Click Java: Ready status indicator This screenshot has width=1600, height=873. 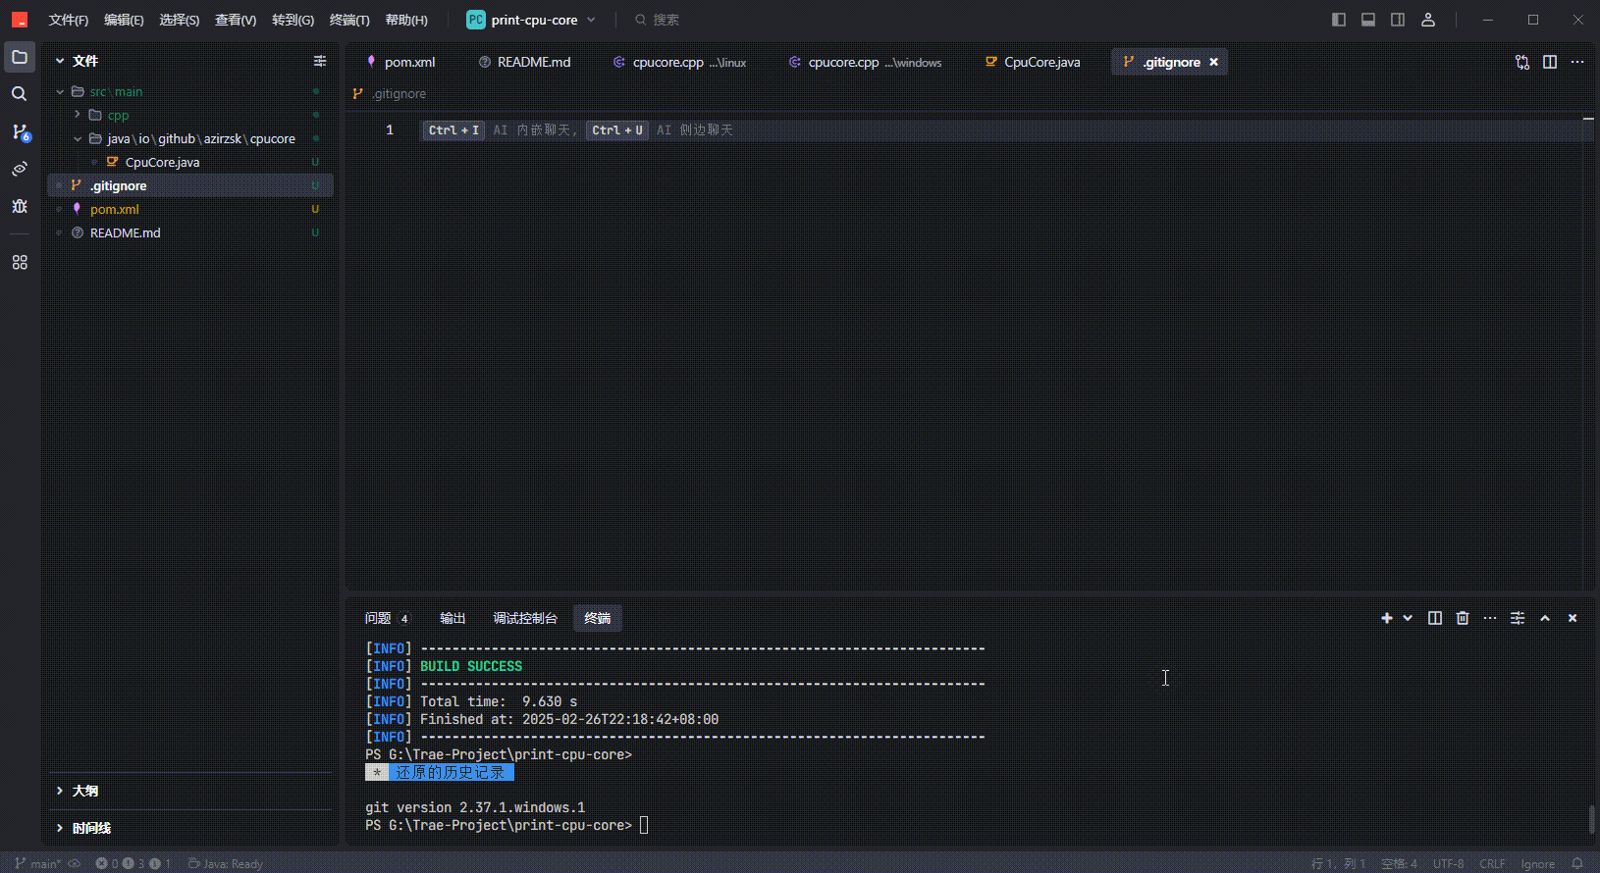tap(226, 863)
